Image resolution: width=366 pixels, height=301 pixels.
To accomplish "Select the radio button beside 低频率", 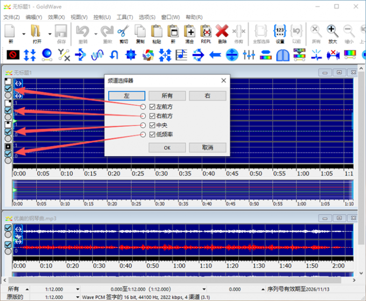I will point(143,134).
